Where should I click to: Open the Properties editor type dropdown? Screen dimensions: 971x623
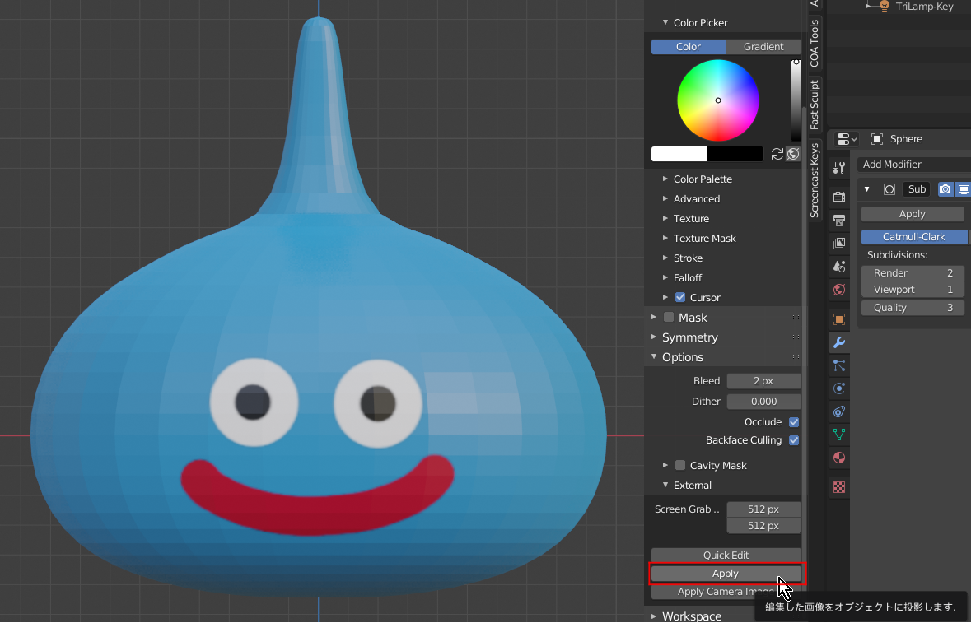click(x=846, y=139)
